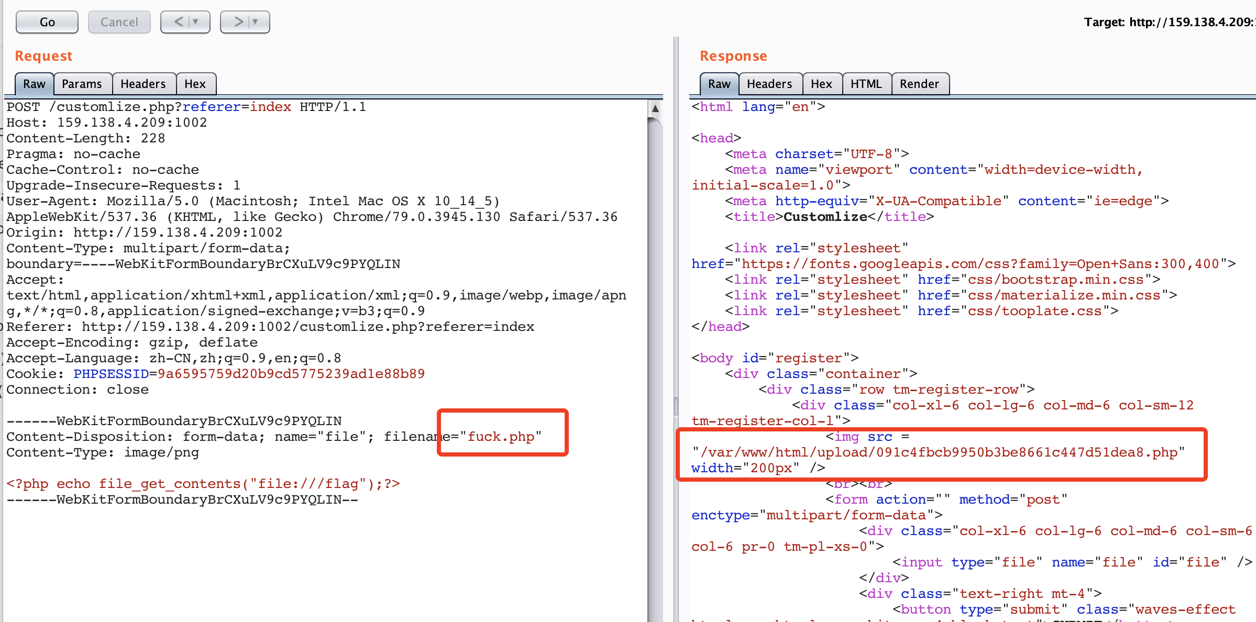The width and height of the screenshot is (1256, 622).
Task: Click the Content-Type: image/png line
Action: click(102, 452)
